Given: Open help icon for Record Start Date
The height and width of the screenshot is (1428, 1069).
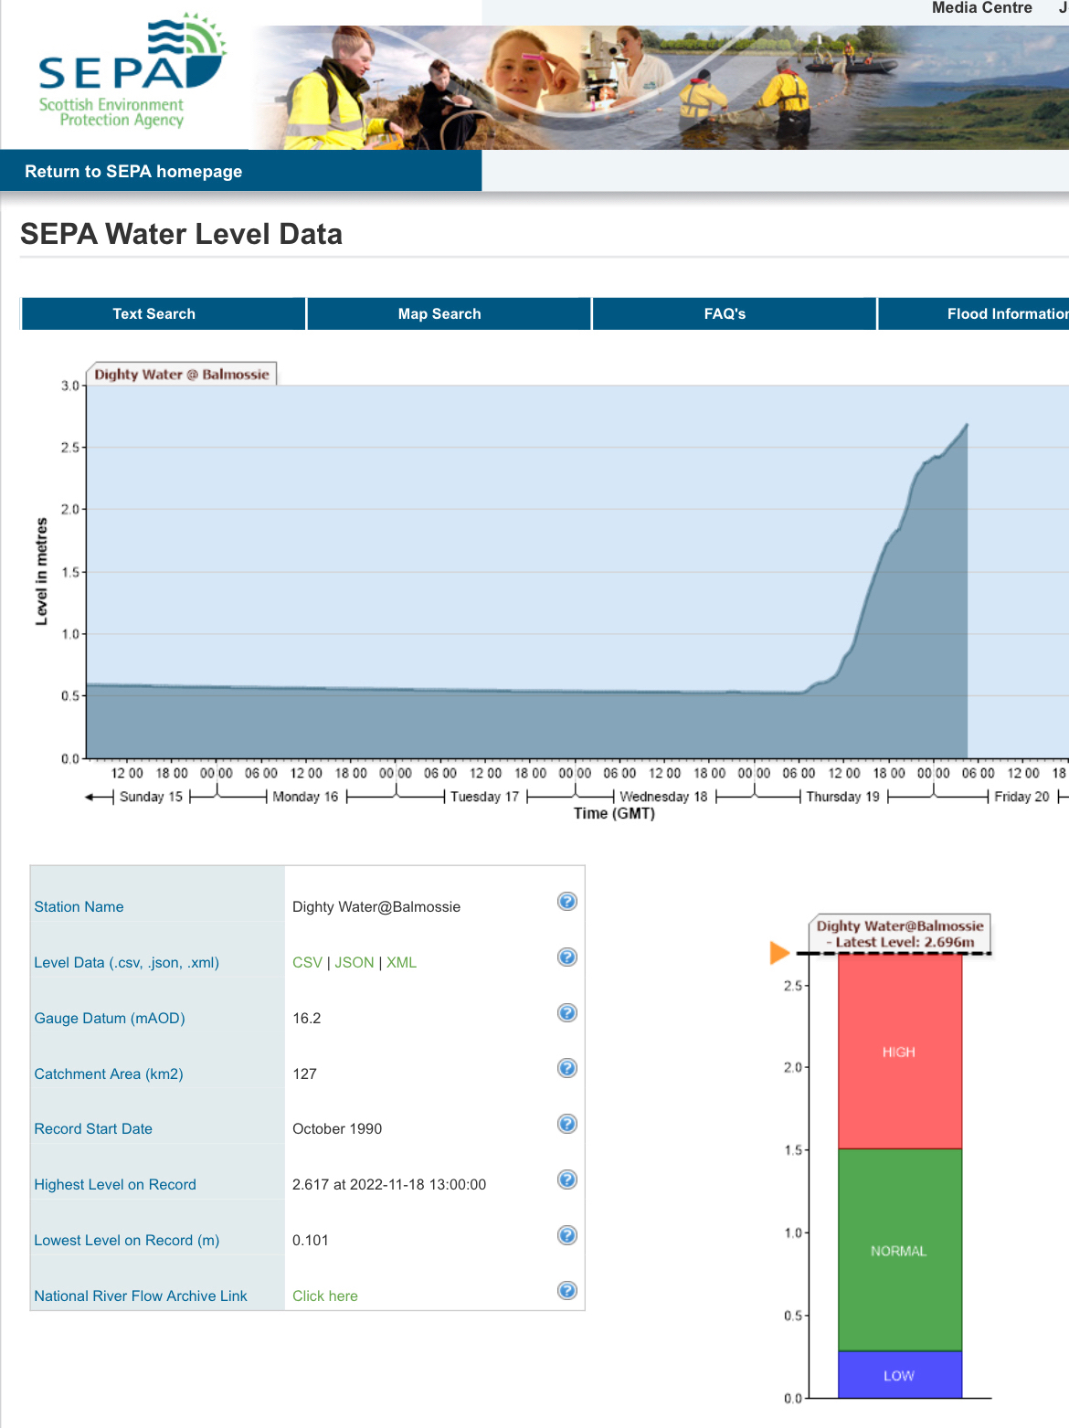Looking at the screenshot, I should (x=566, y=1124).
